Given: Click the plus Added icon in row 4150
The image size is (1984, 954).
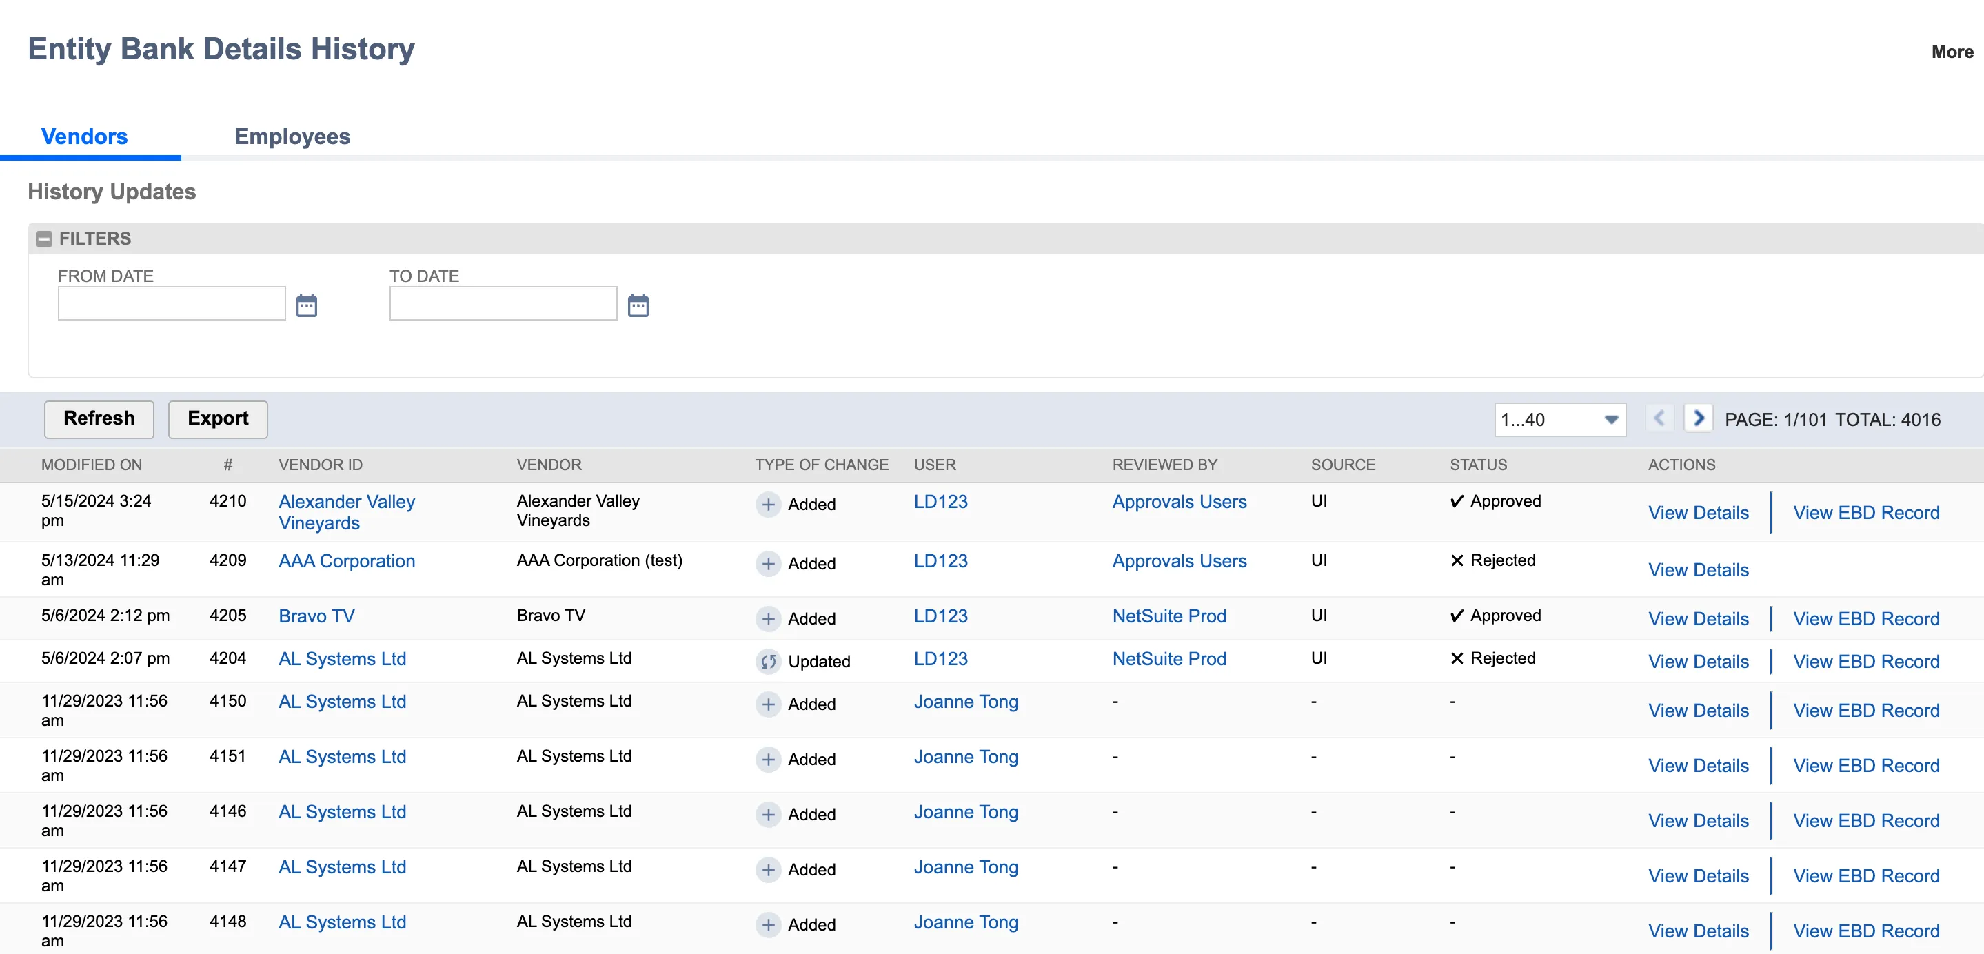Looking at the screenshot, I should coord(768,704).
